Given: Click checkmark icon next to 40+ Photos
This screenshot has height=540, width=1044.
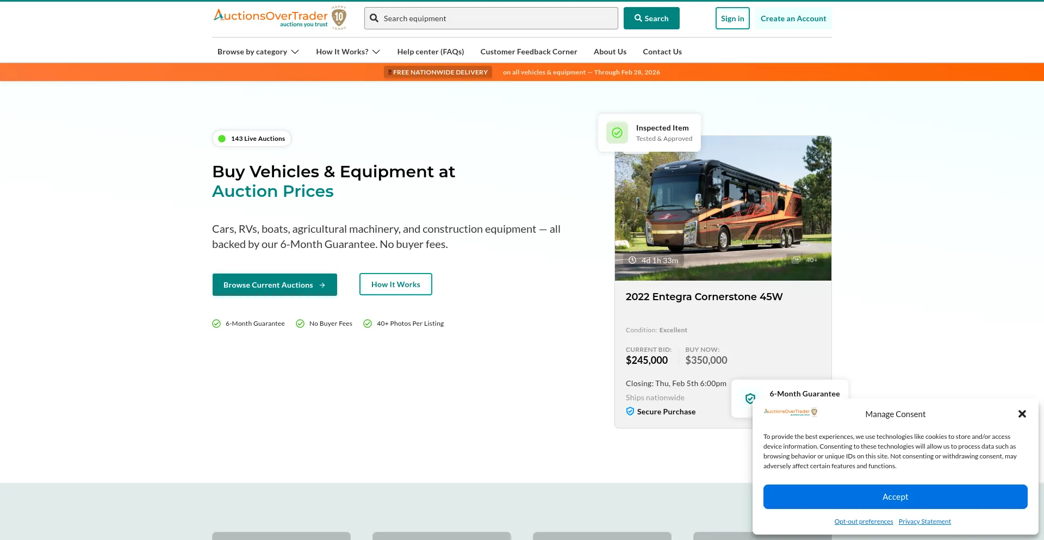Looking at the screenshot, I should click(x=368, y=324).
